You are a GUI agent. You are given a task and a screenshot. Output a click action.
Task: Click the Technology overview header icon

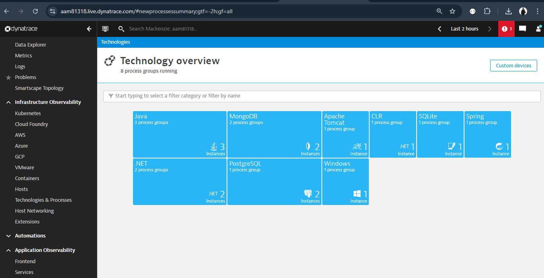tap(110, 61)
